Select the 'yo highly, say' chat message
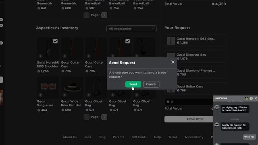Viewport: 258px width, 145px height. [235, 109]
